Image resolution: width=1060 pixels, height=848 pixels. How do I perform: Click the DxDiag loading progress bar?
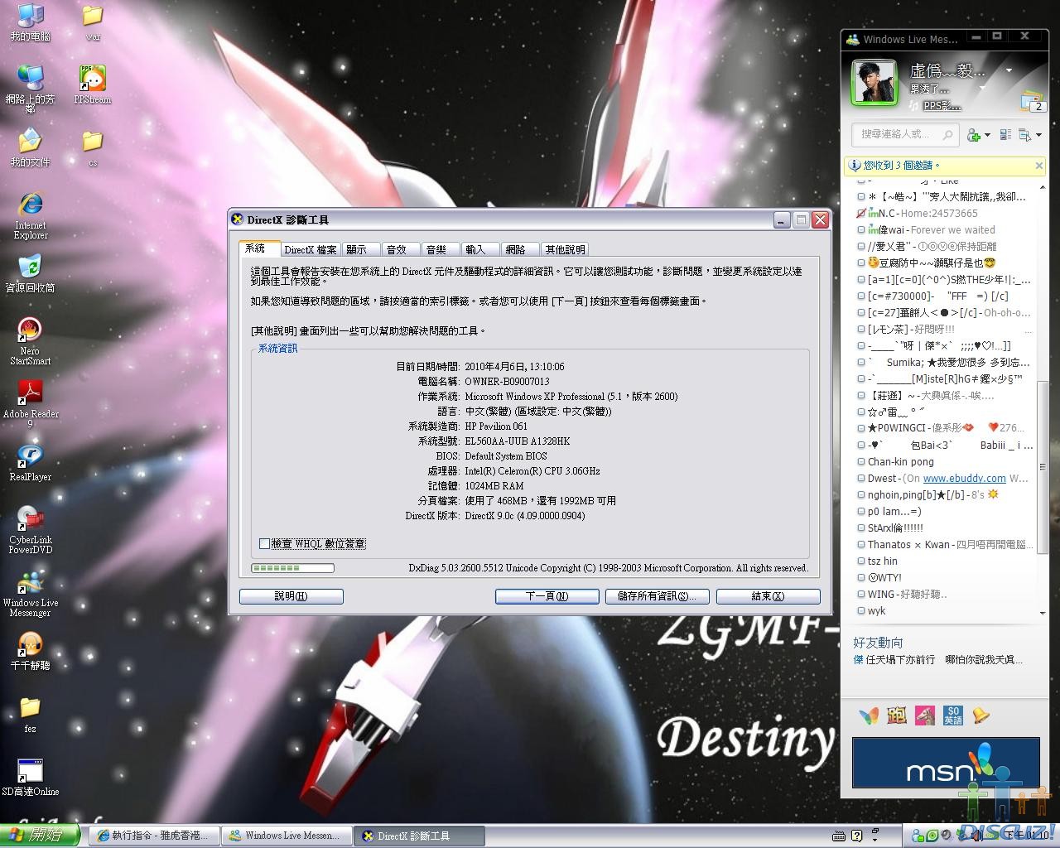292,568
